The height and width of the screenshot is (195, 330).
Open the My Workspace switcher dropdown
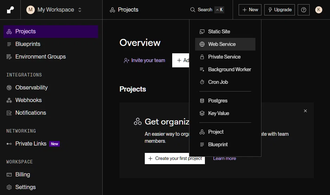pyautogui.click(x=54, y=10)
